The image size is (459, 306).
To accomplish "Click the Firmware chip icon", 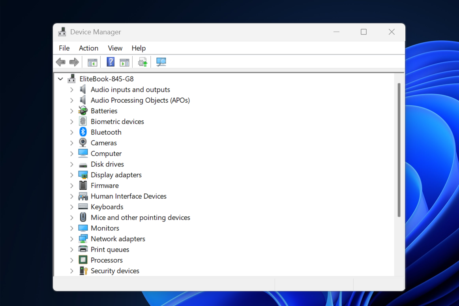I will [x=83, y=185].
